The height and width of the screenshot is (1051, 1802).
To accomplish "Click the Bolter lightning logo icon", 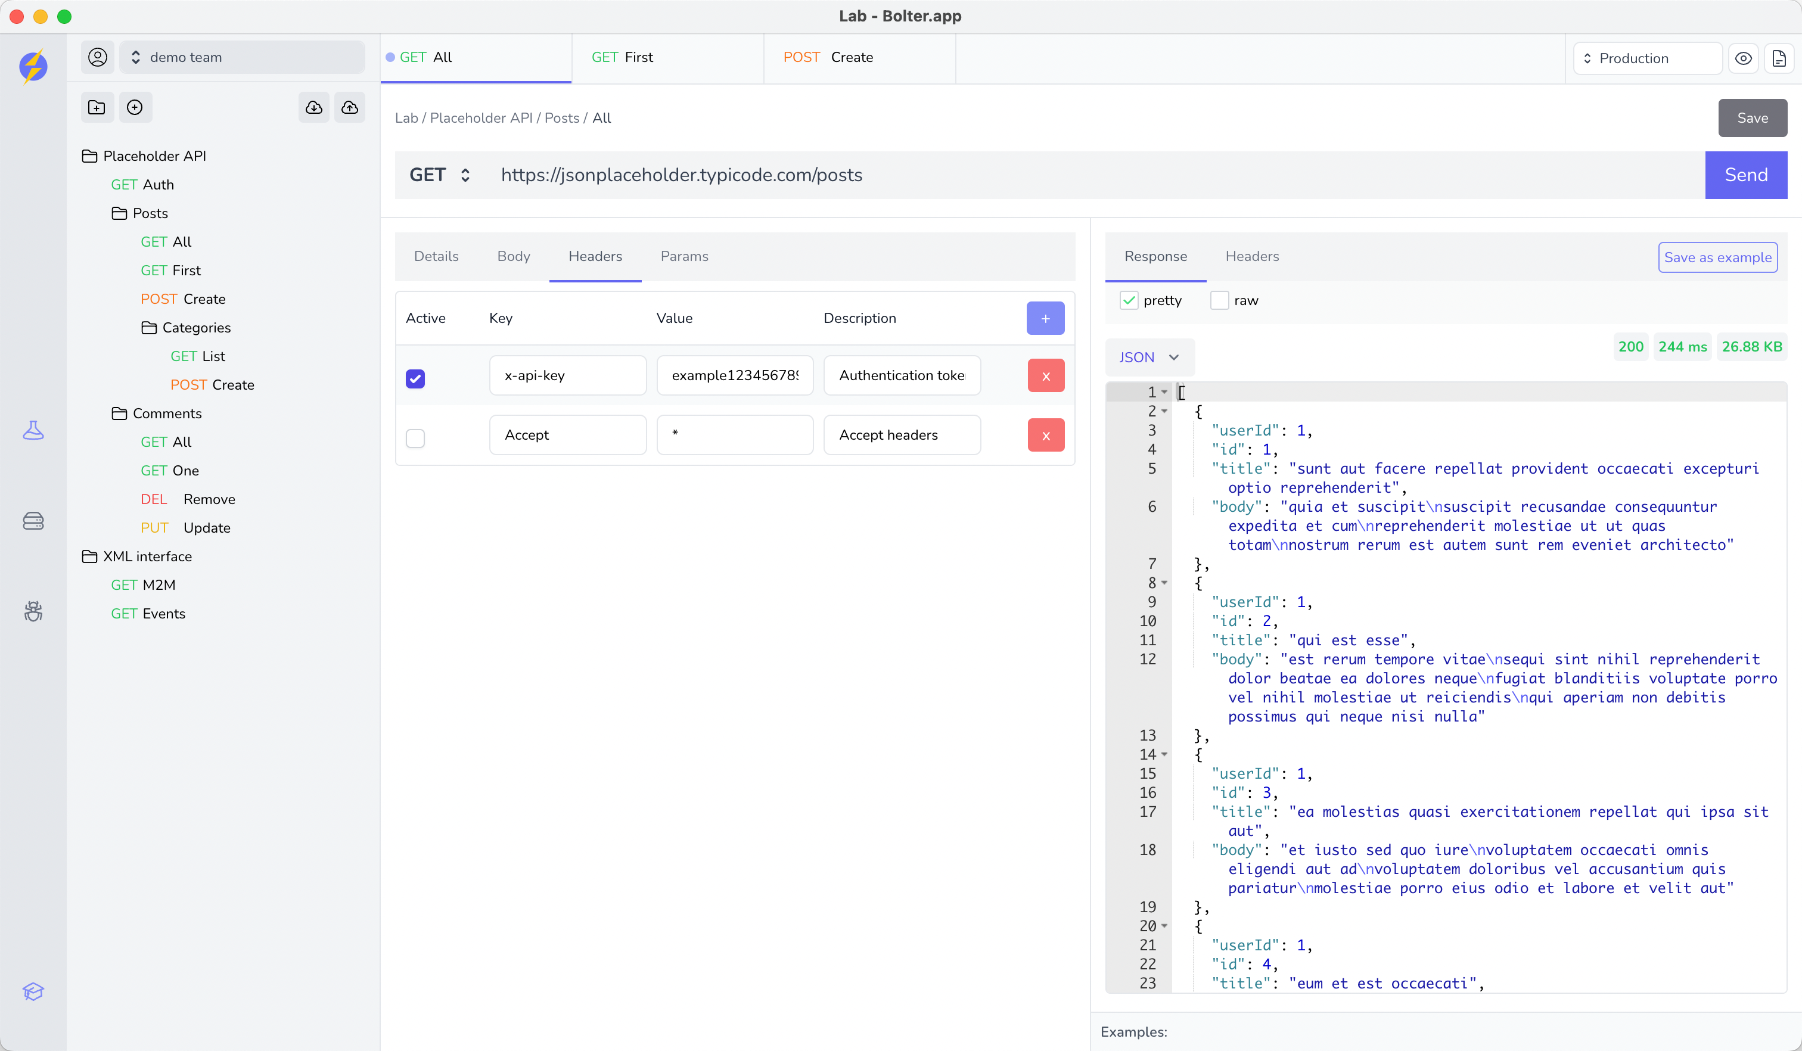I will 33,66.
